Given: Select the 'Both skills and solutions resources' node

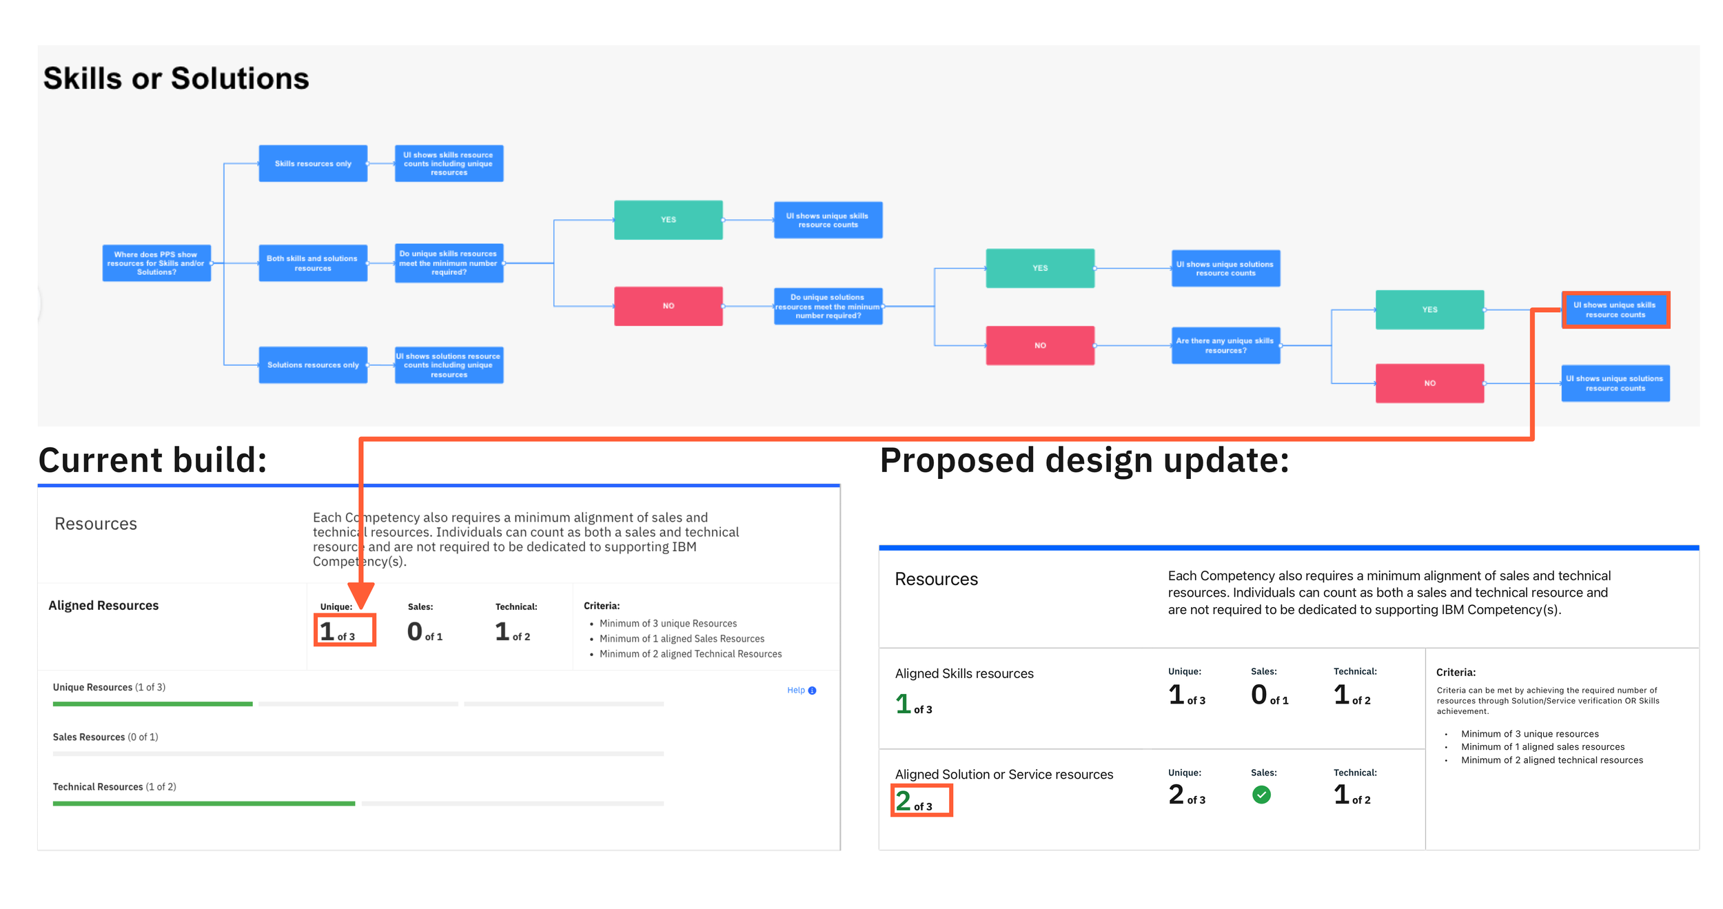Looking at the screenshot, I should (x=313, y=263).
